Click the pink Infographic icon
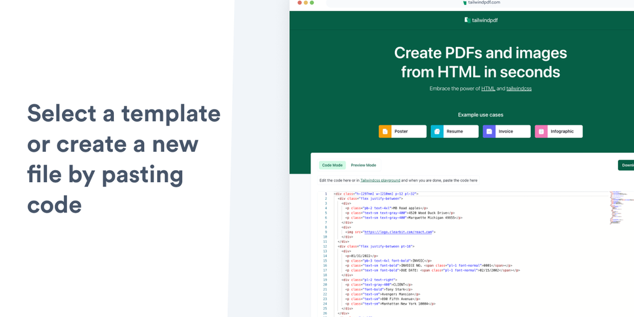This screenshot has height=317, width=634. (541, 131)
